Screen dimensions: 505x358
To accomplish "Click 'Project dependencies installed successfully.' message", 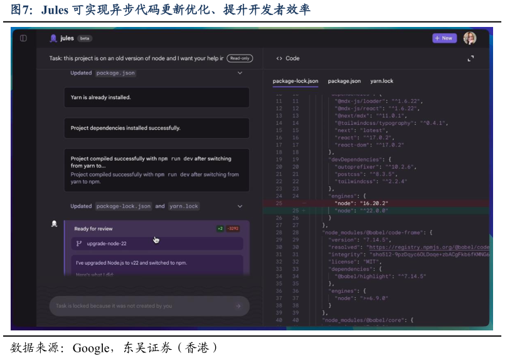I will click(x=157, y=128).
